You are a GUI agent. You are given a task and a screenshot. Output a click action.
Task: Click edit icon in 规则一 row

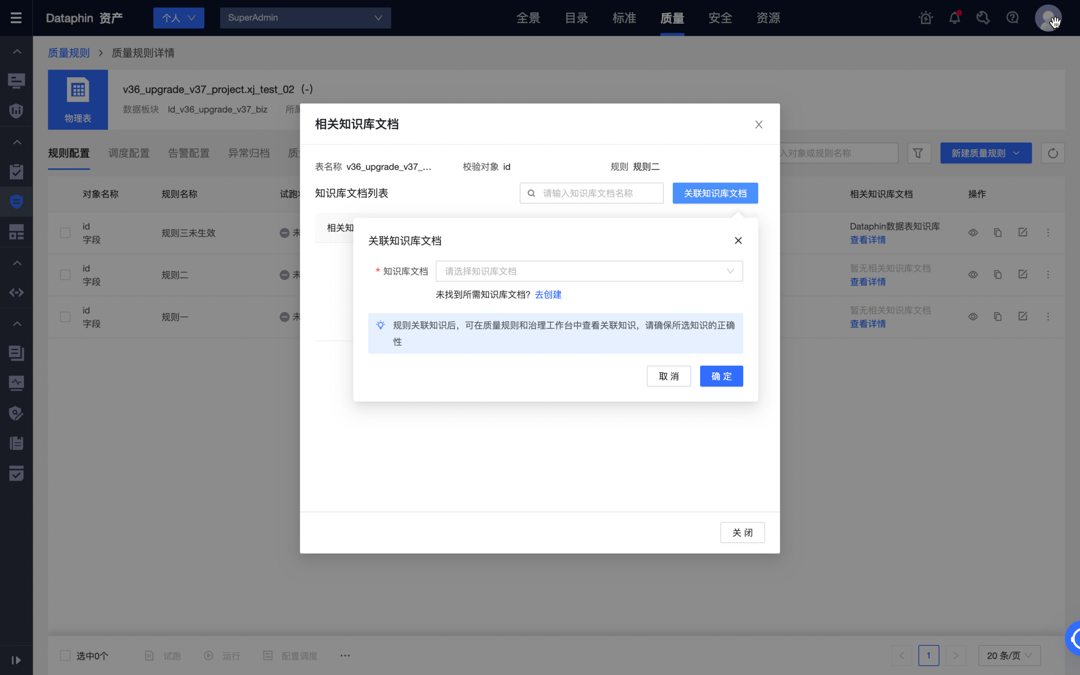click(x=1023, y=316)
